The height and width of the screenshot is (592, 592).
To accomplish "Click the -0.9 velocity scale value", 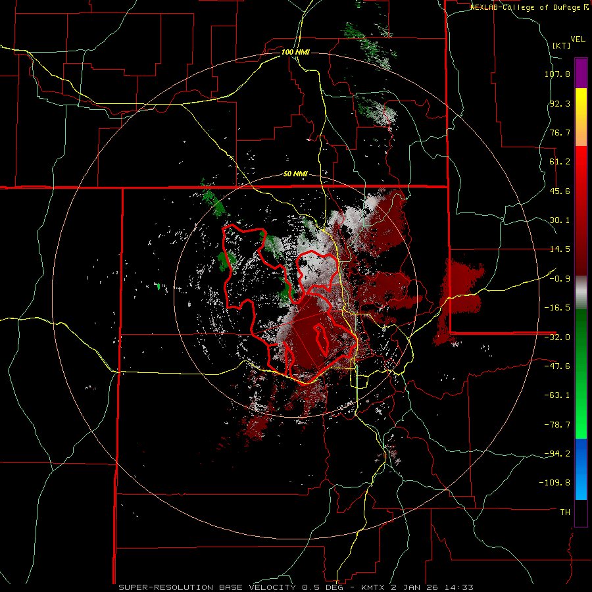I will tap(560, 279).
